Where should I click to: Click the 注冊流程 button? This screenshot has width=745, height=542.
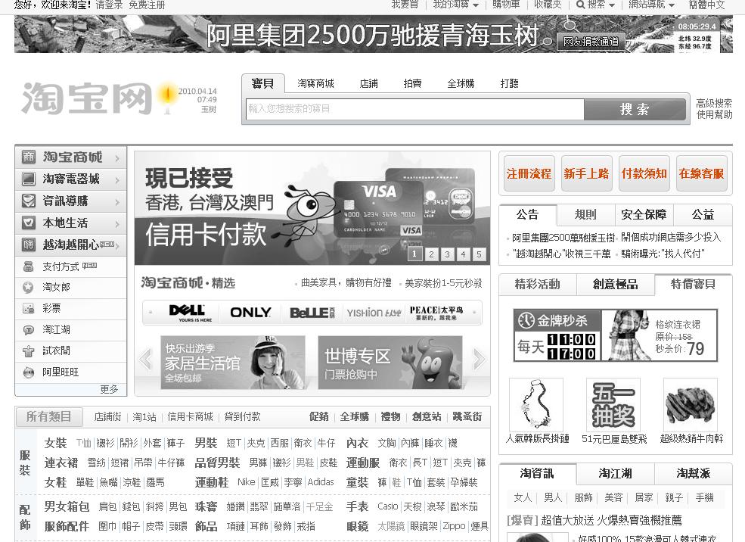coord(529,173)
